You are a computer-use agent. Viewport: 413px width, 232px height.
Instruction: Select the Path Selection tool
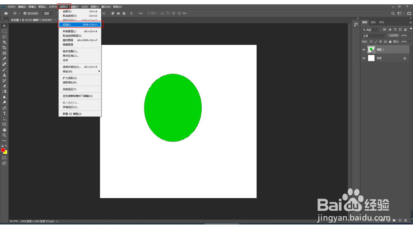coord(4,119)
